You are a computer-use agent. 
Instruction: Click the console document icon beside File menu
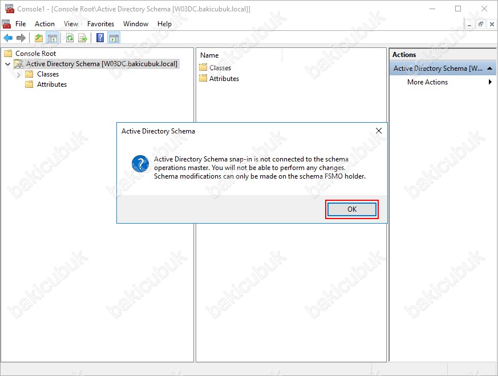point(6,24)
